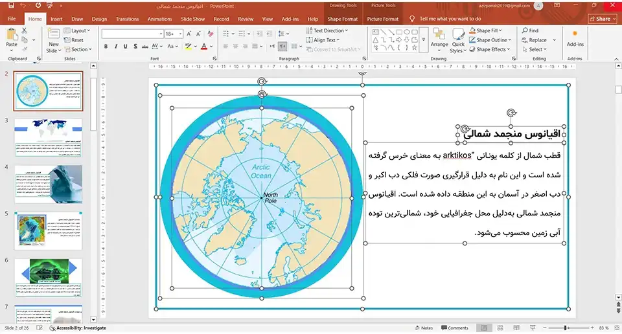Click the Share button
The image size is (622, 334).
pos(603,19)
